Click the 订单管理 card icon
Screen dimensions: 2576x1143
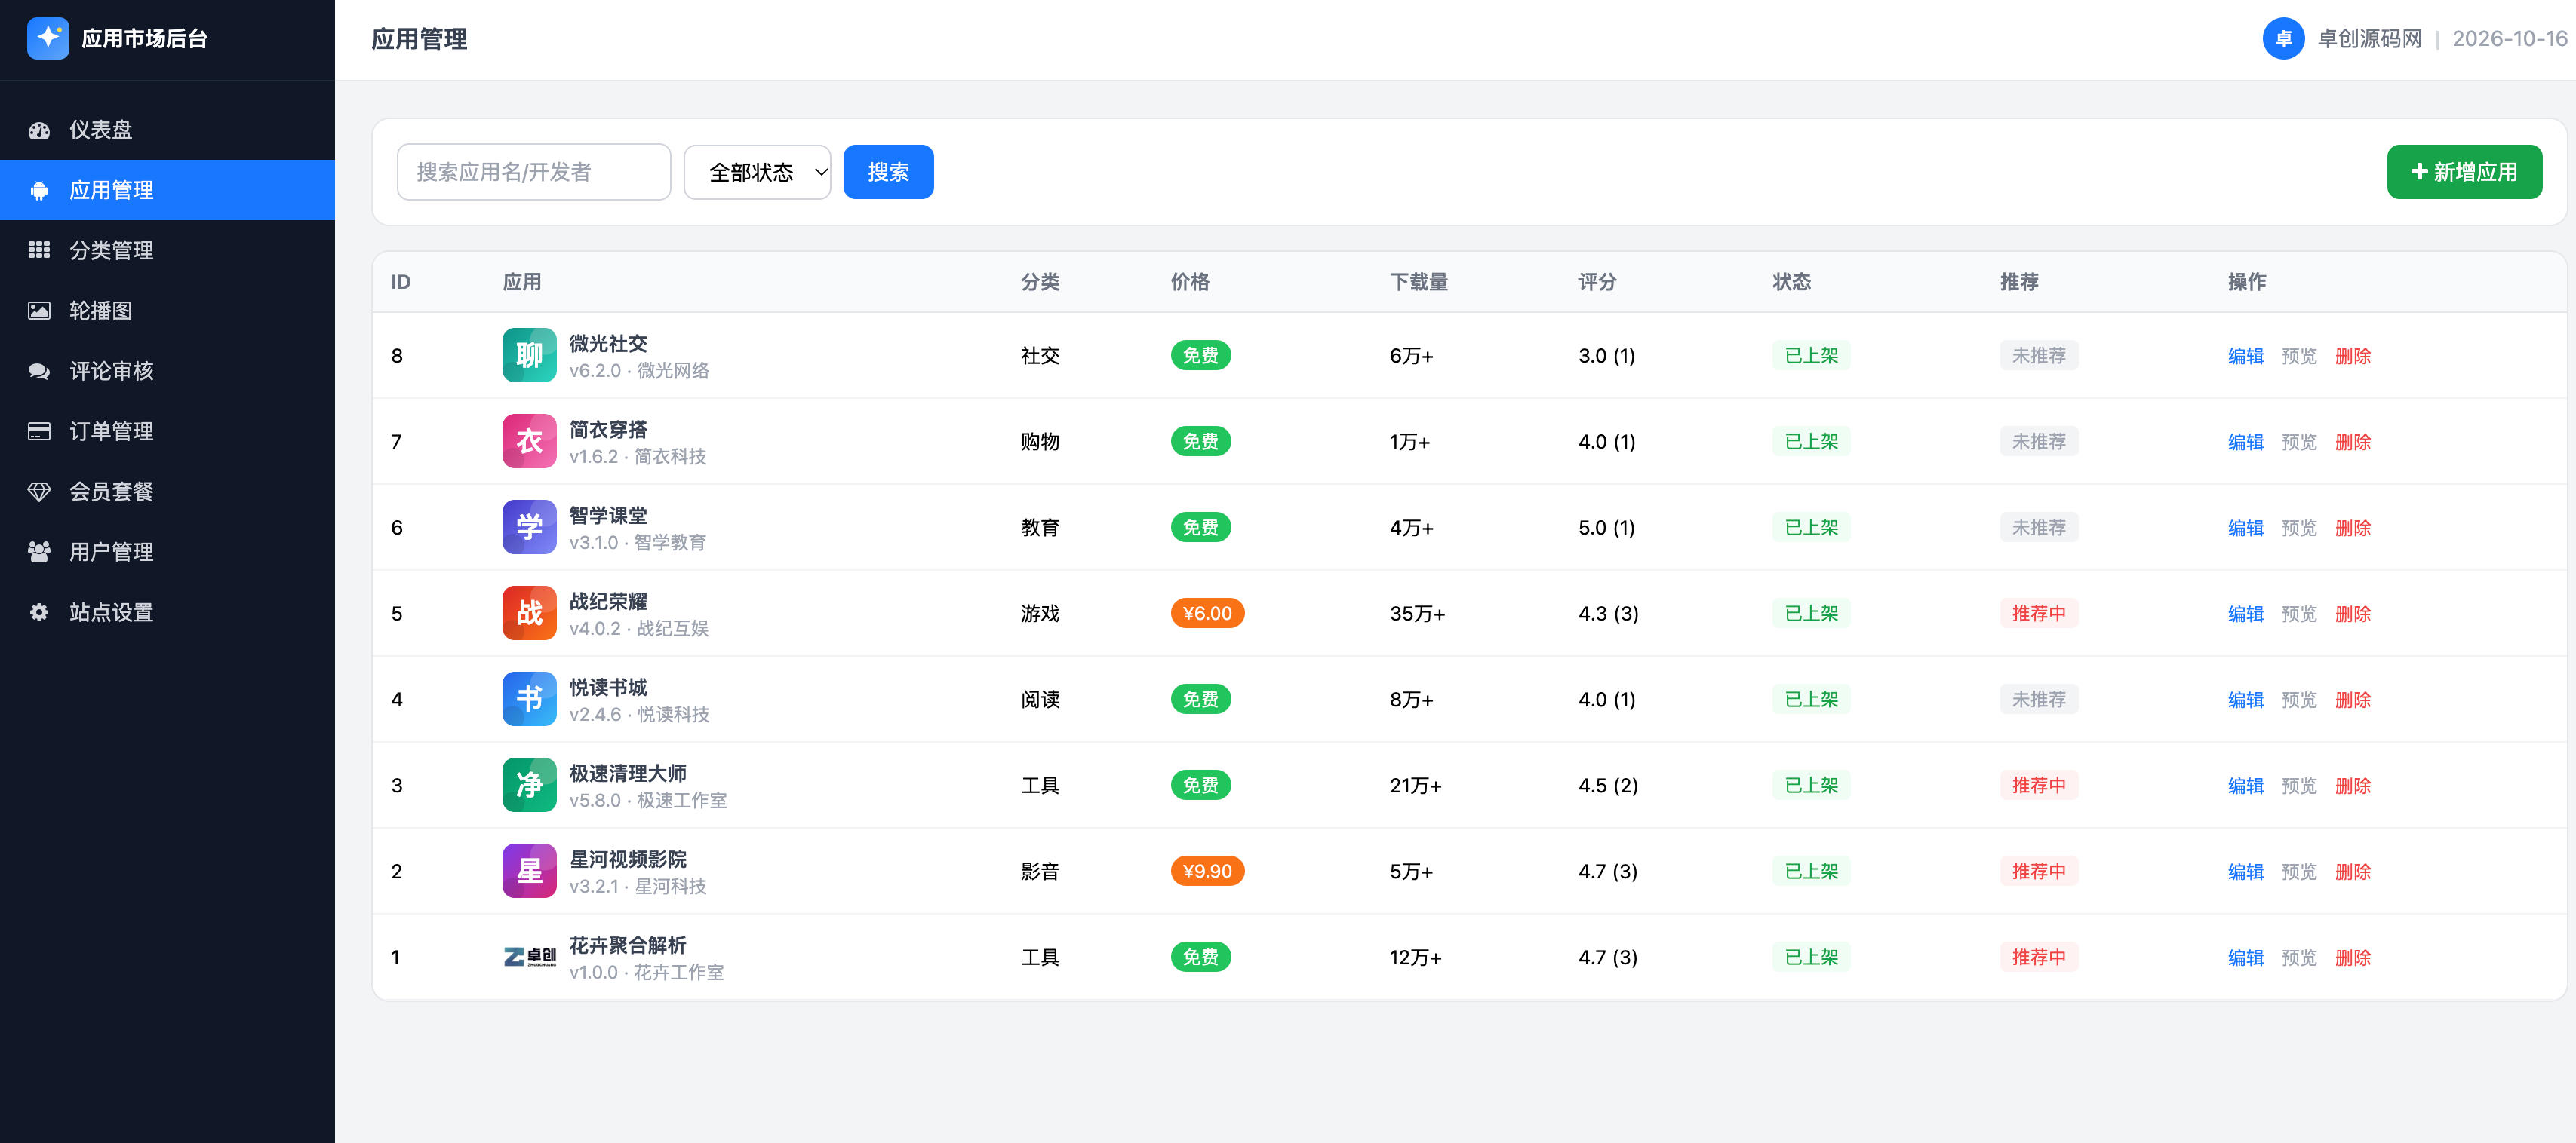coord(39,431)
